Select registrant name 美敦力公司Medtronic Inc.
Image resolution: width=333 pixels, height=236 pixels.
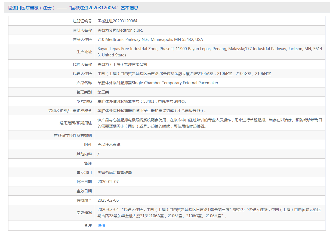pyautogui.click(x=120, y=30)
